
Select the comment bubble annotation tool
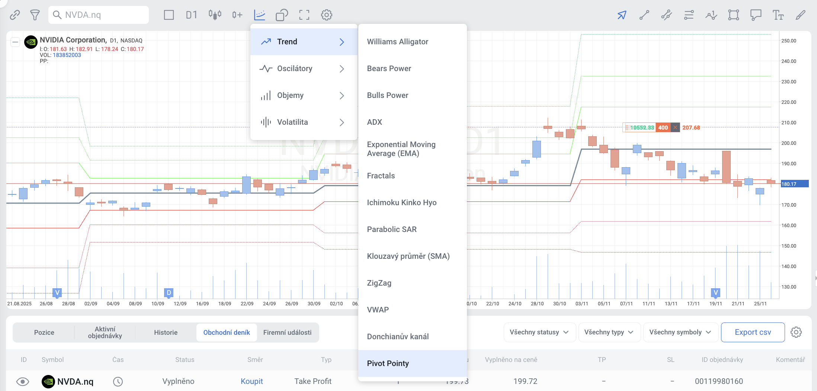coord(756,15)
